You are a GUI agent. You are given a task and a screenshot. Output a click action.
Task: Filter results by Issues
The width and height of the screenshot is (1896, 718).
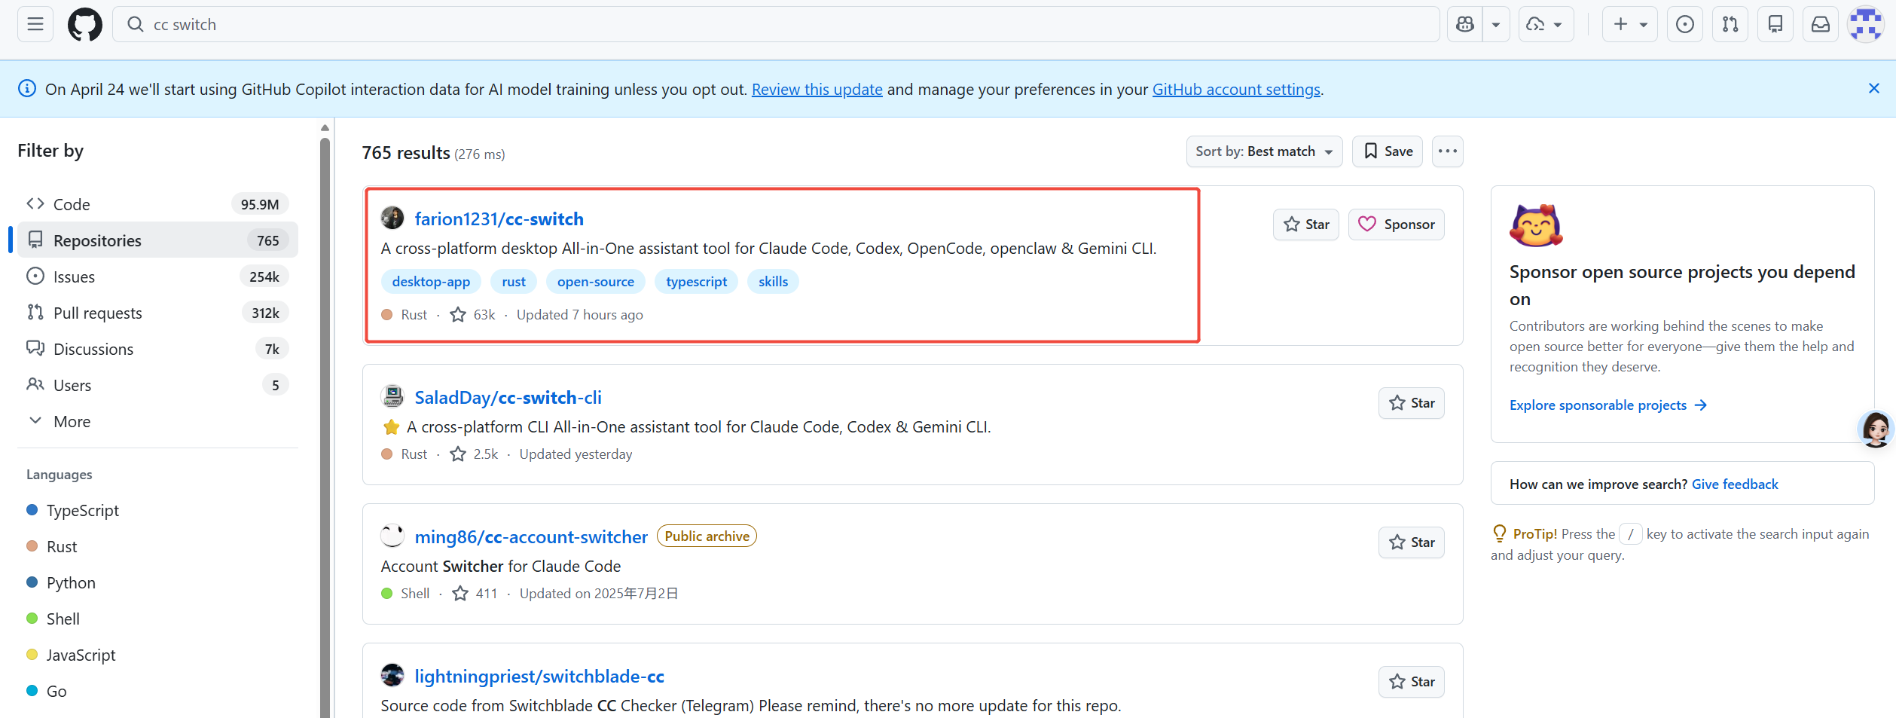click(x=157, y=277)
